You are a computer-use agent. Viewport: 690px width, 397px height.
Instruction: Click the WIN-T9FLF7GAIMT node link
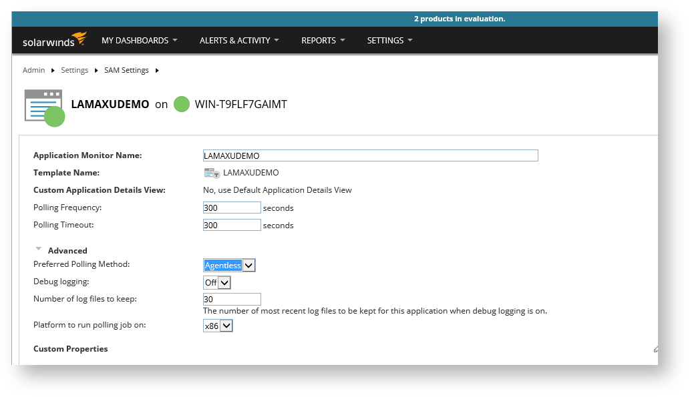240,105
